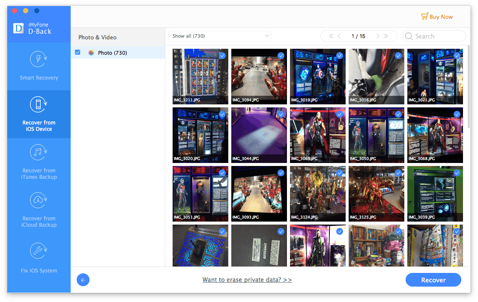Open thumbnail IMG_3021.JPG
The width and height of the screenshot is (478, 302).
click(435, 77)
